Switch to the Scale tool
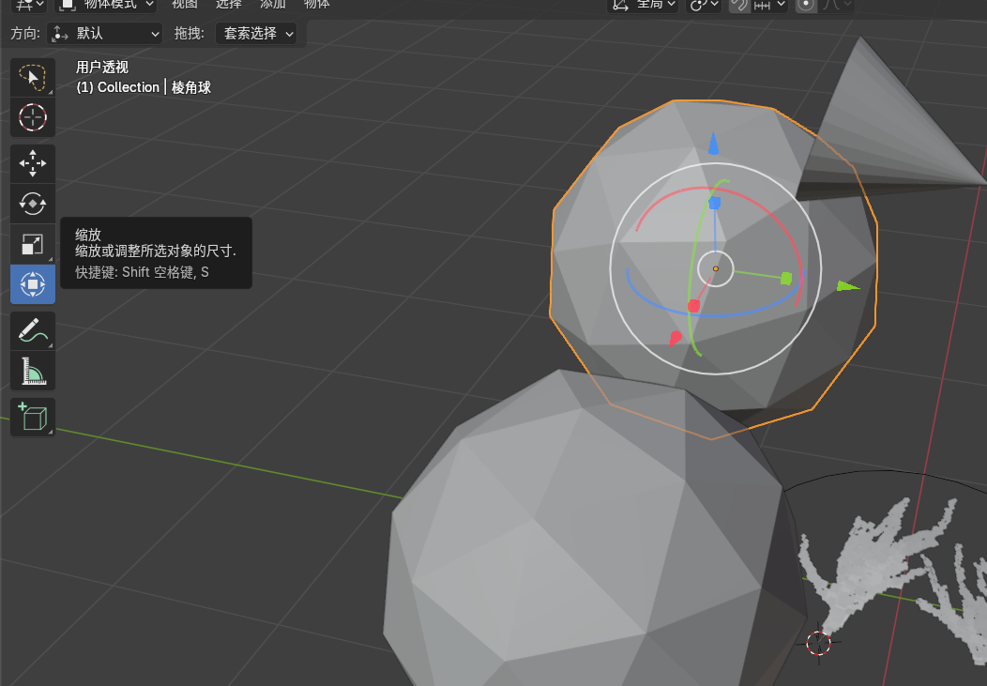The image size is (987, 686). click(33, 244)
